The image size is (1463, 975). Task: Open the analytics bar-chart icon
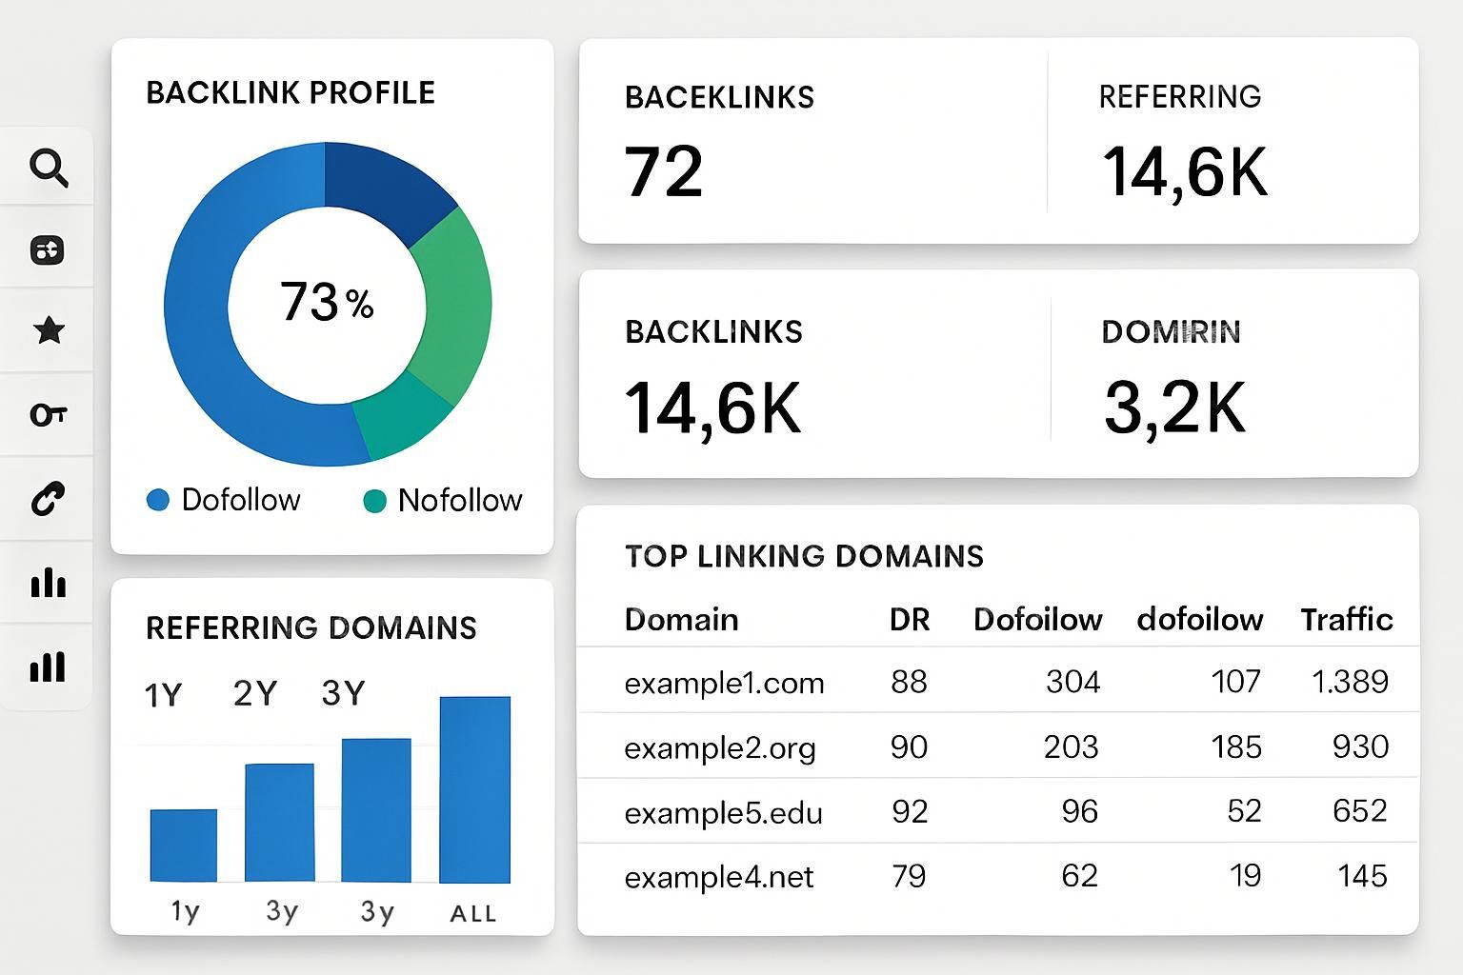click(x=48, y=583)
